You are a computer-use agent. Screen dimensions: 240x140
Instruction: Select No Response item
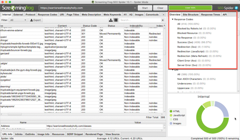[192, 38]
